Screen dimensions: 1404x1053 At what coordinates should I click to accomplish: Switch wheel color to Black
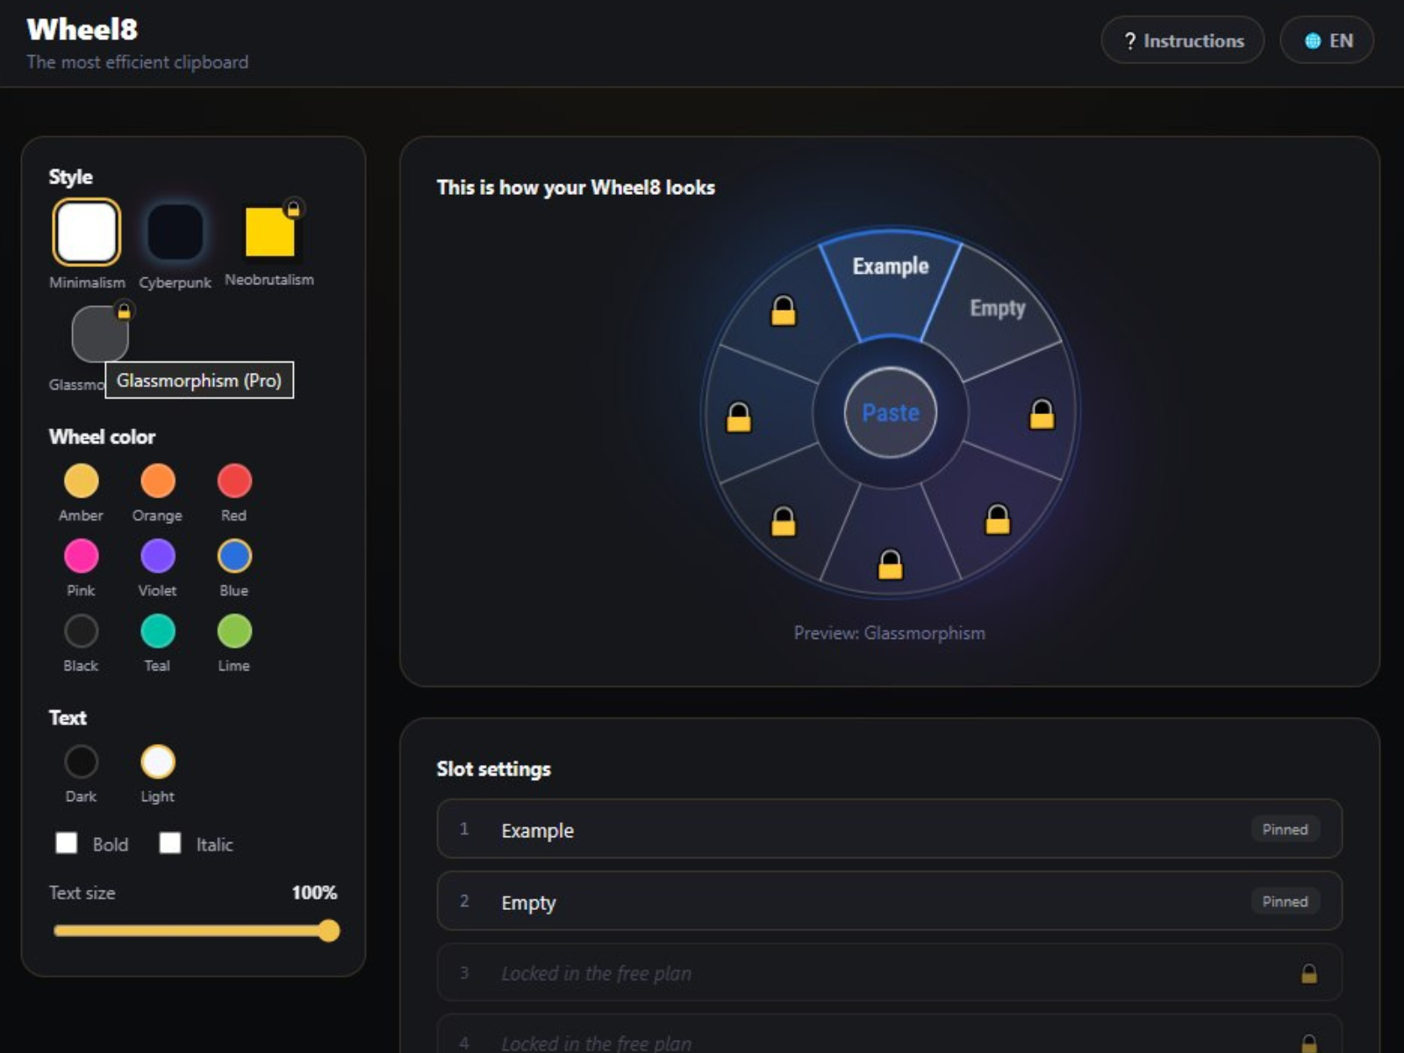click(x=82, y=631)
